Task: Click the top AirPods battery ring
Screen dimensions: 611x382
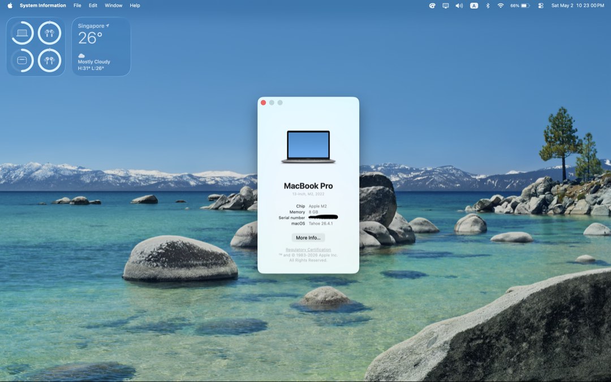Action: point(49,33)
